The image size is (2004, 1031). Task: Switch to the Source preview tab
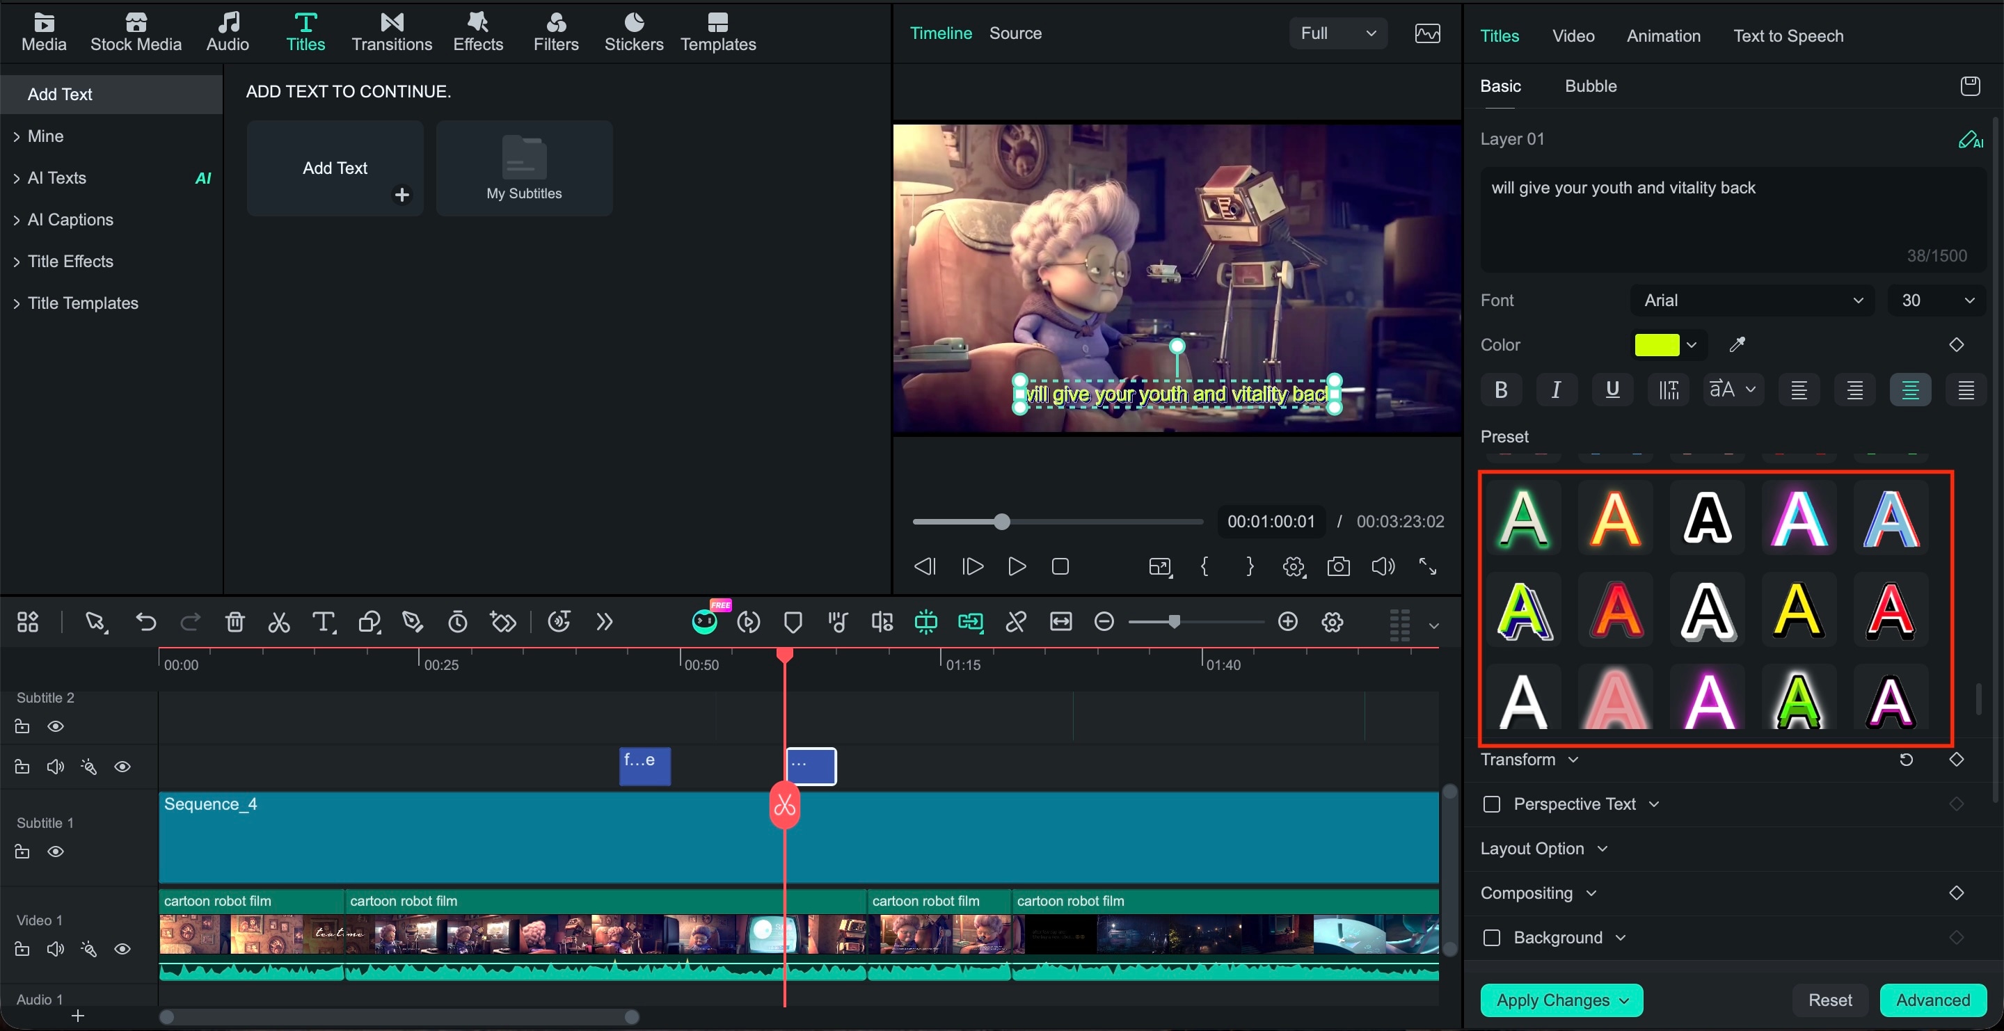click(1015, 33)
